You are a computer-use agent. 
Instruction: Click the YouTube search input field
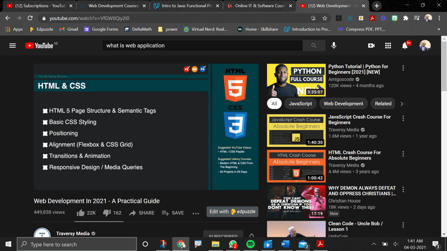point(202,45)
